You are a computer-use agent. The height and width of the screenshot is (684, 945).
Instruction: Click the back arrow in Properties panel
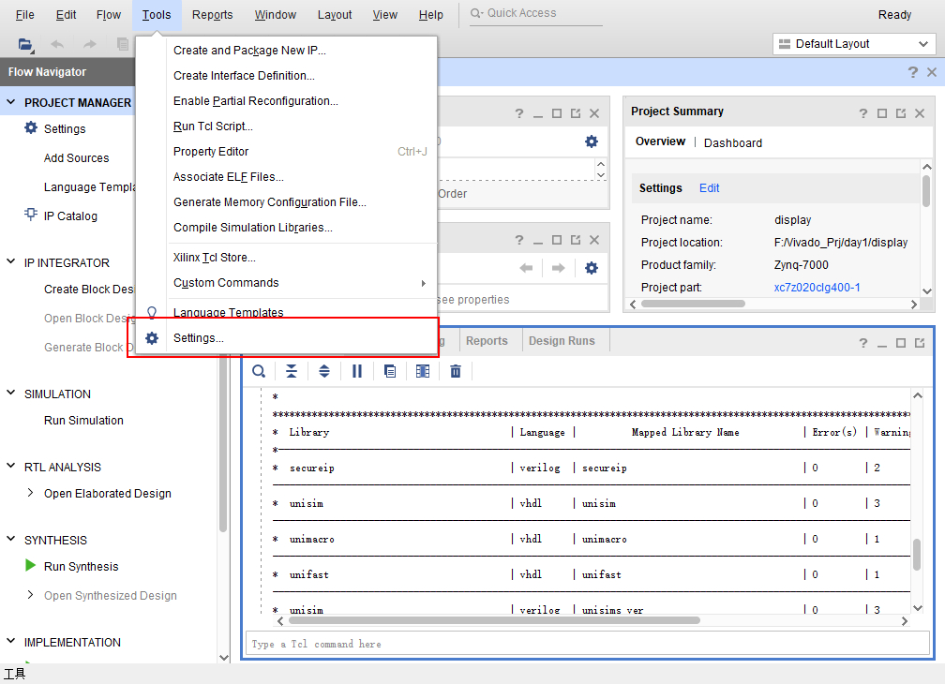[x=526, y=268]
